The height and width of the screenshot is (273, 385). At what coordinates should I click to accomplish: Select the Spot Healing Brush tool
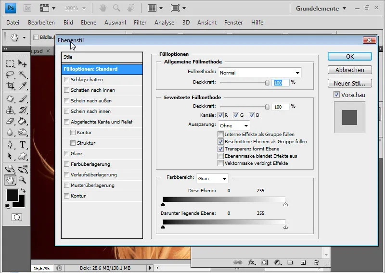click(10, 99)
